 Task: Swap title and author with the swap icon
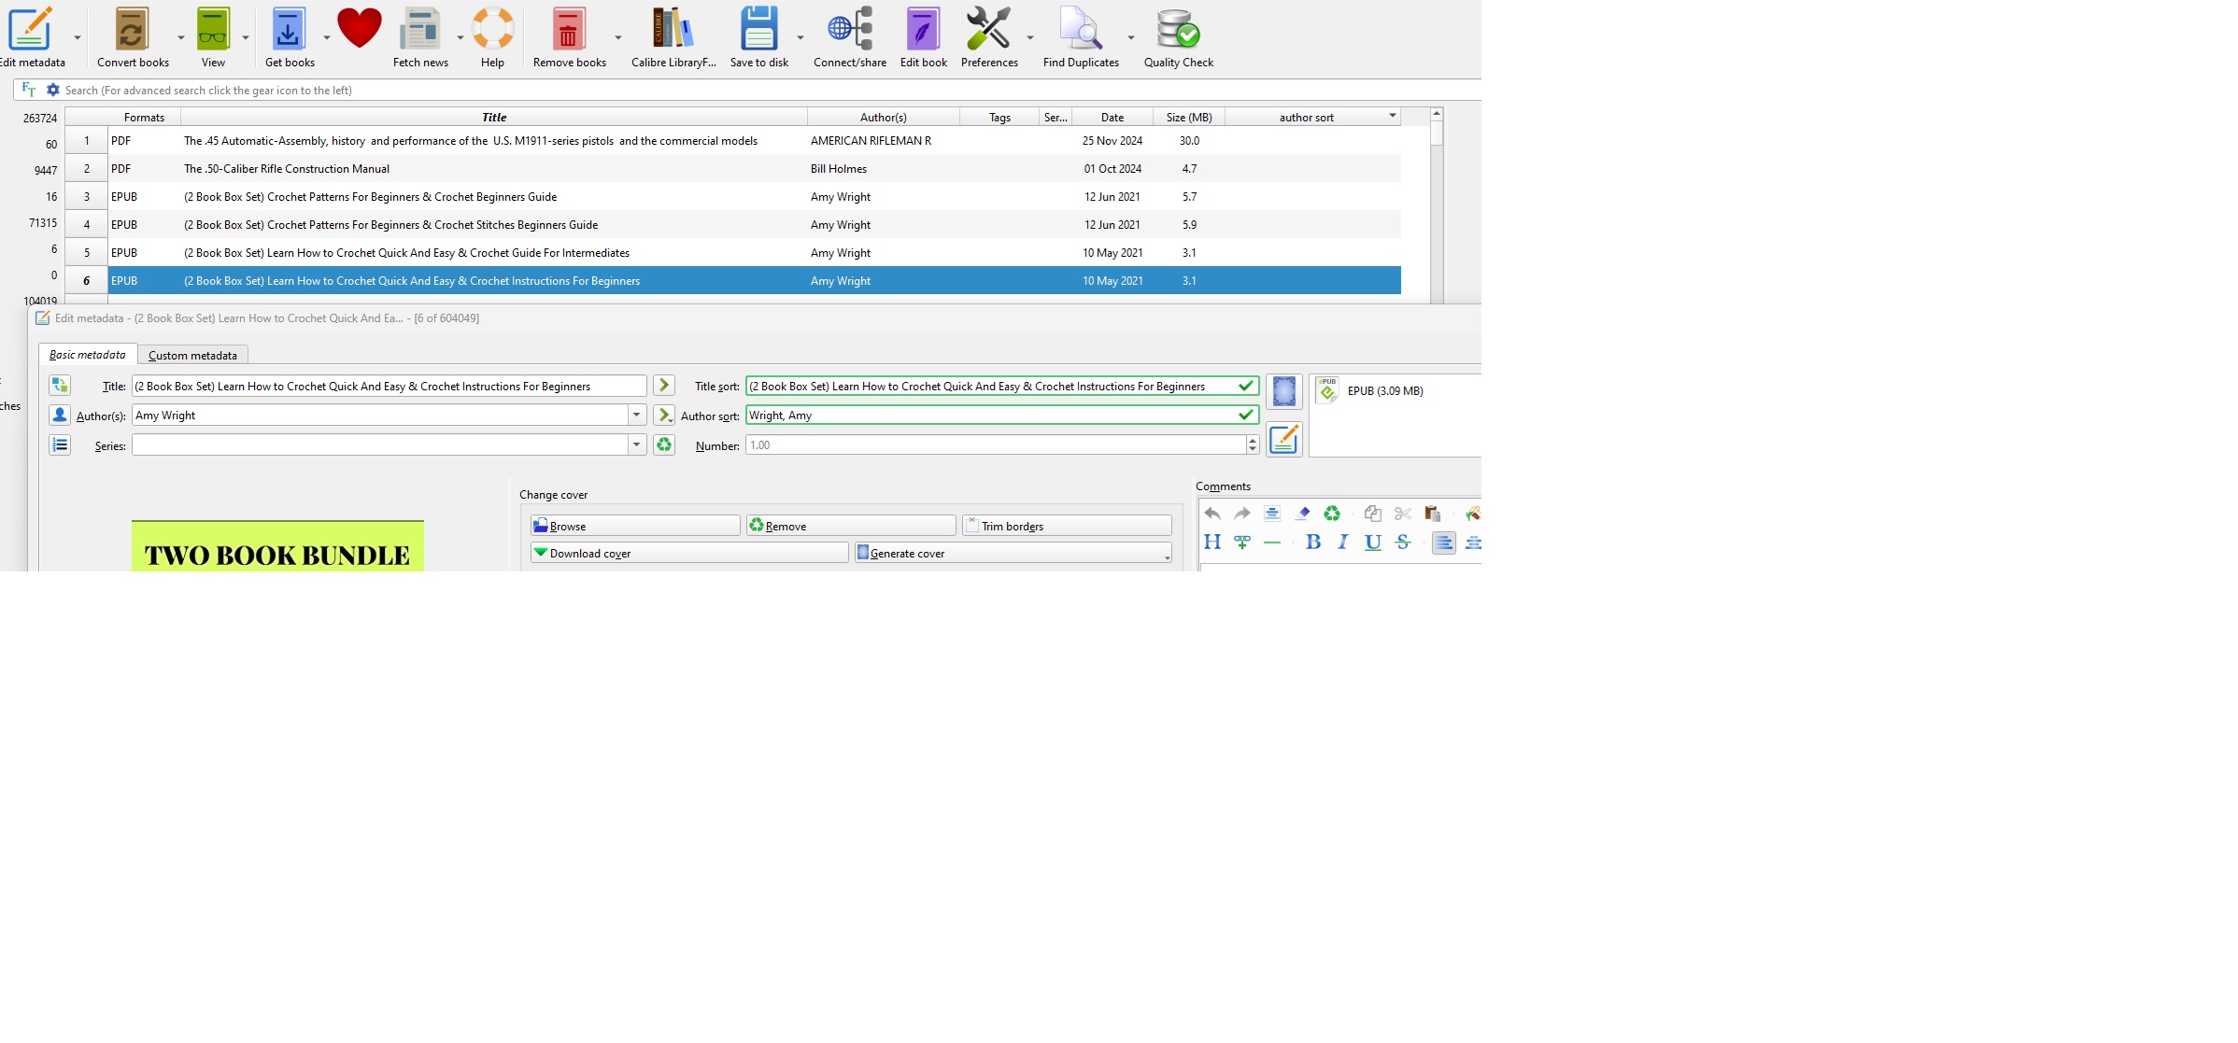60,385
